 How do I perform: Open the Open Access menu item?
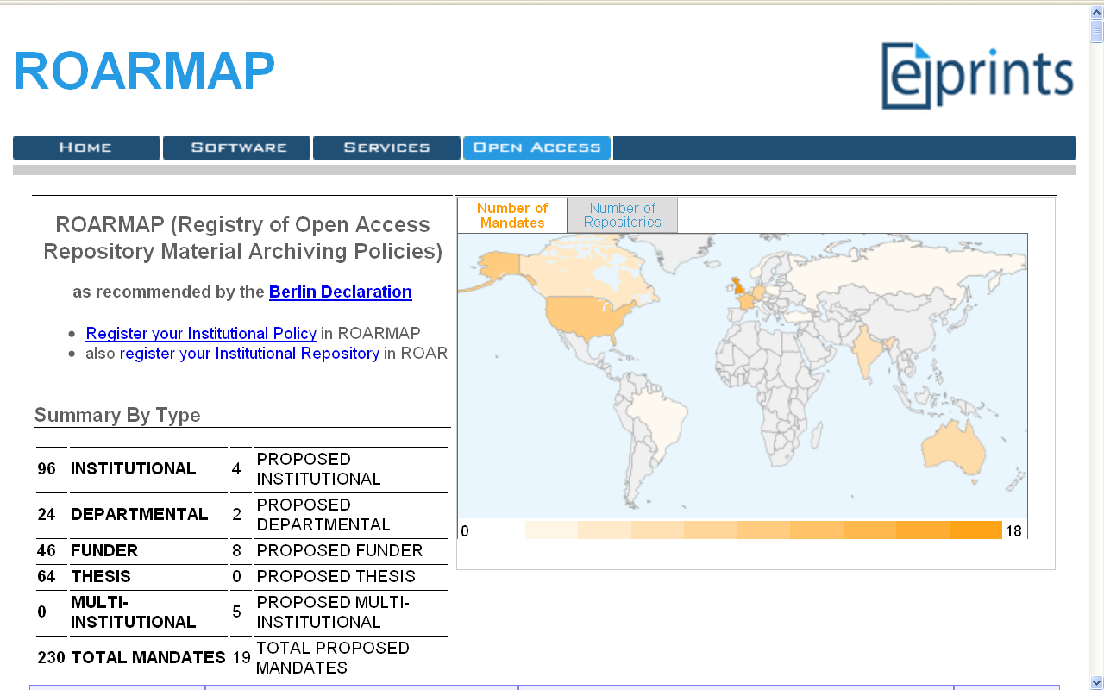[x=536, y=147]
